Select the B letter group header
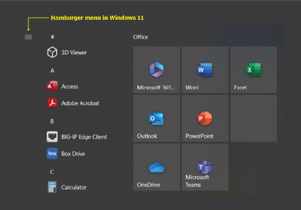This screenshot has width=301, height=210. [52, 121]
